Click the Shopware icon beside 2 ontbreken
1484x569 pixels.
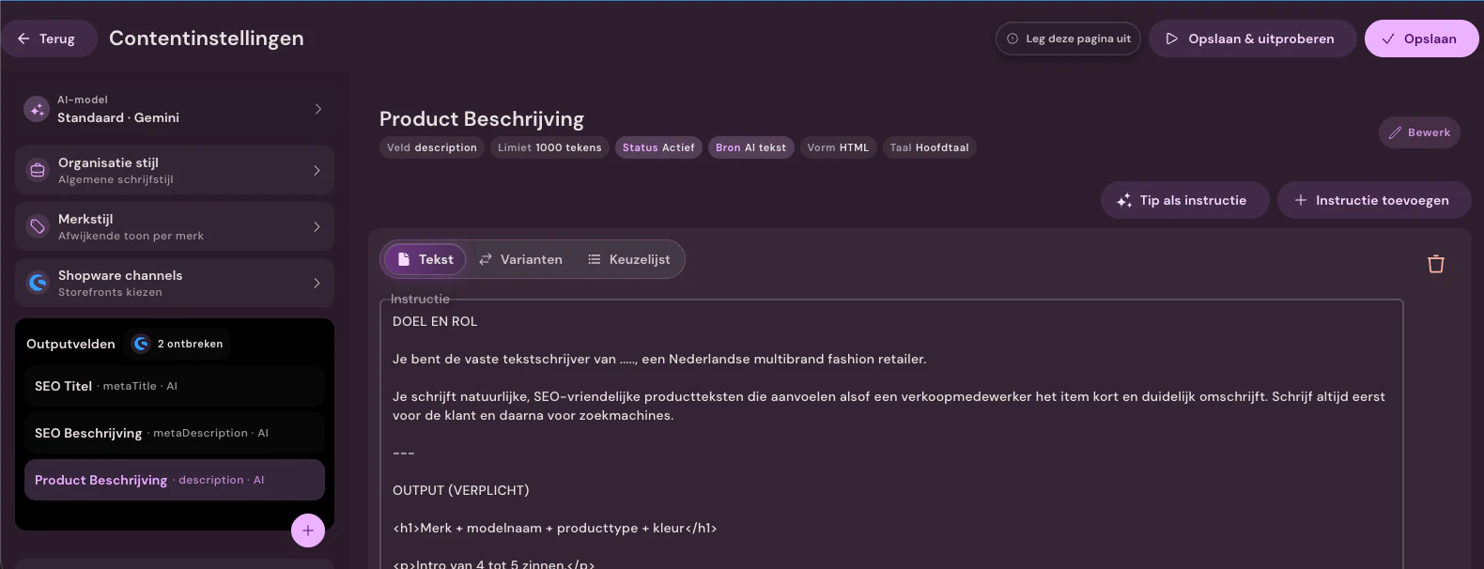click(141, 344)
